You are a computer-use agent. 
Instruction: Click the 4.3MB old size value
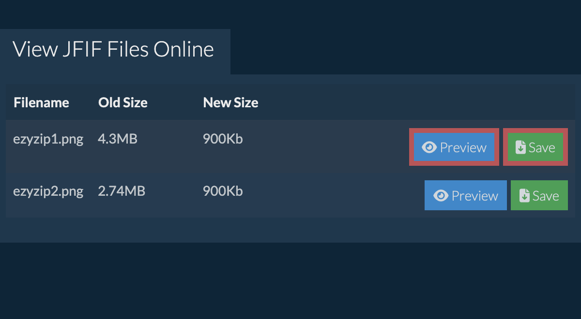[118, 139]
